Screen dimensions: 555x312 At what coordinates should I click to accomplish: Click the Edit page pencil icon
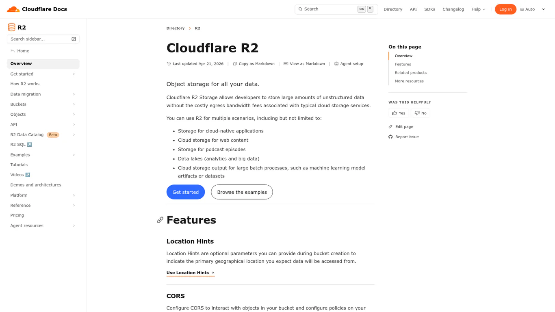pos(390,127)
